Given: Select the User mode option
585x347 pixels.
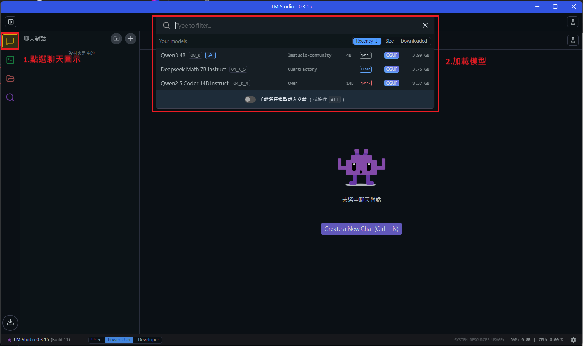Looking at the screenshot, I should 96,340.
